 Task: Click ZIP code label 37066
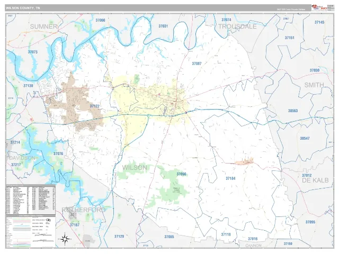click(100, 20)
